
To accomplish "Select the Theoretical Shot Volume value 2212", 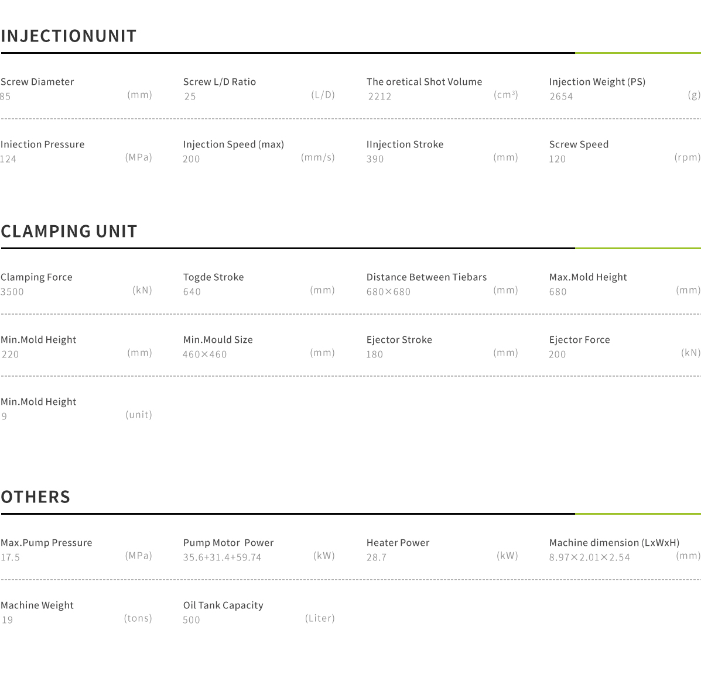I will [379, 97].
